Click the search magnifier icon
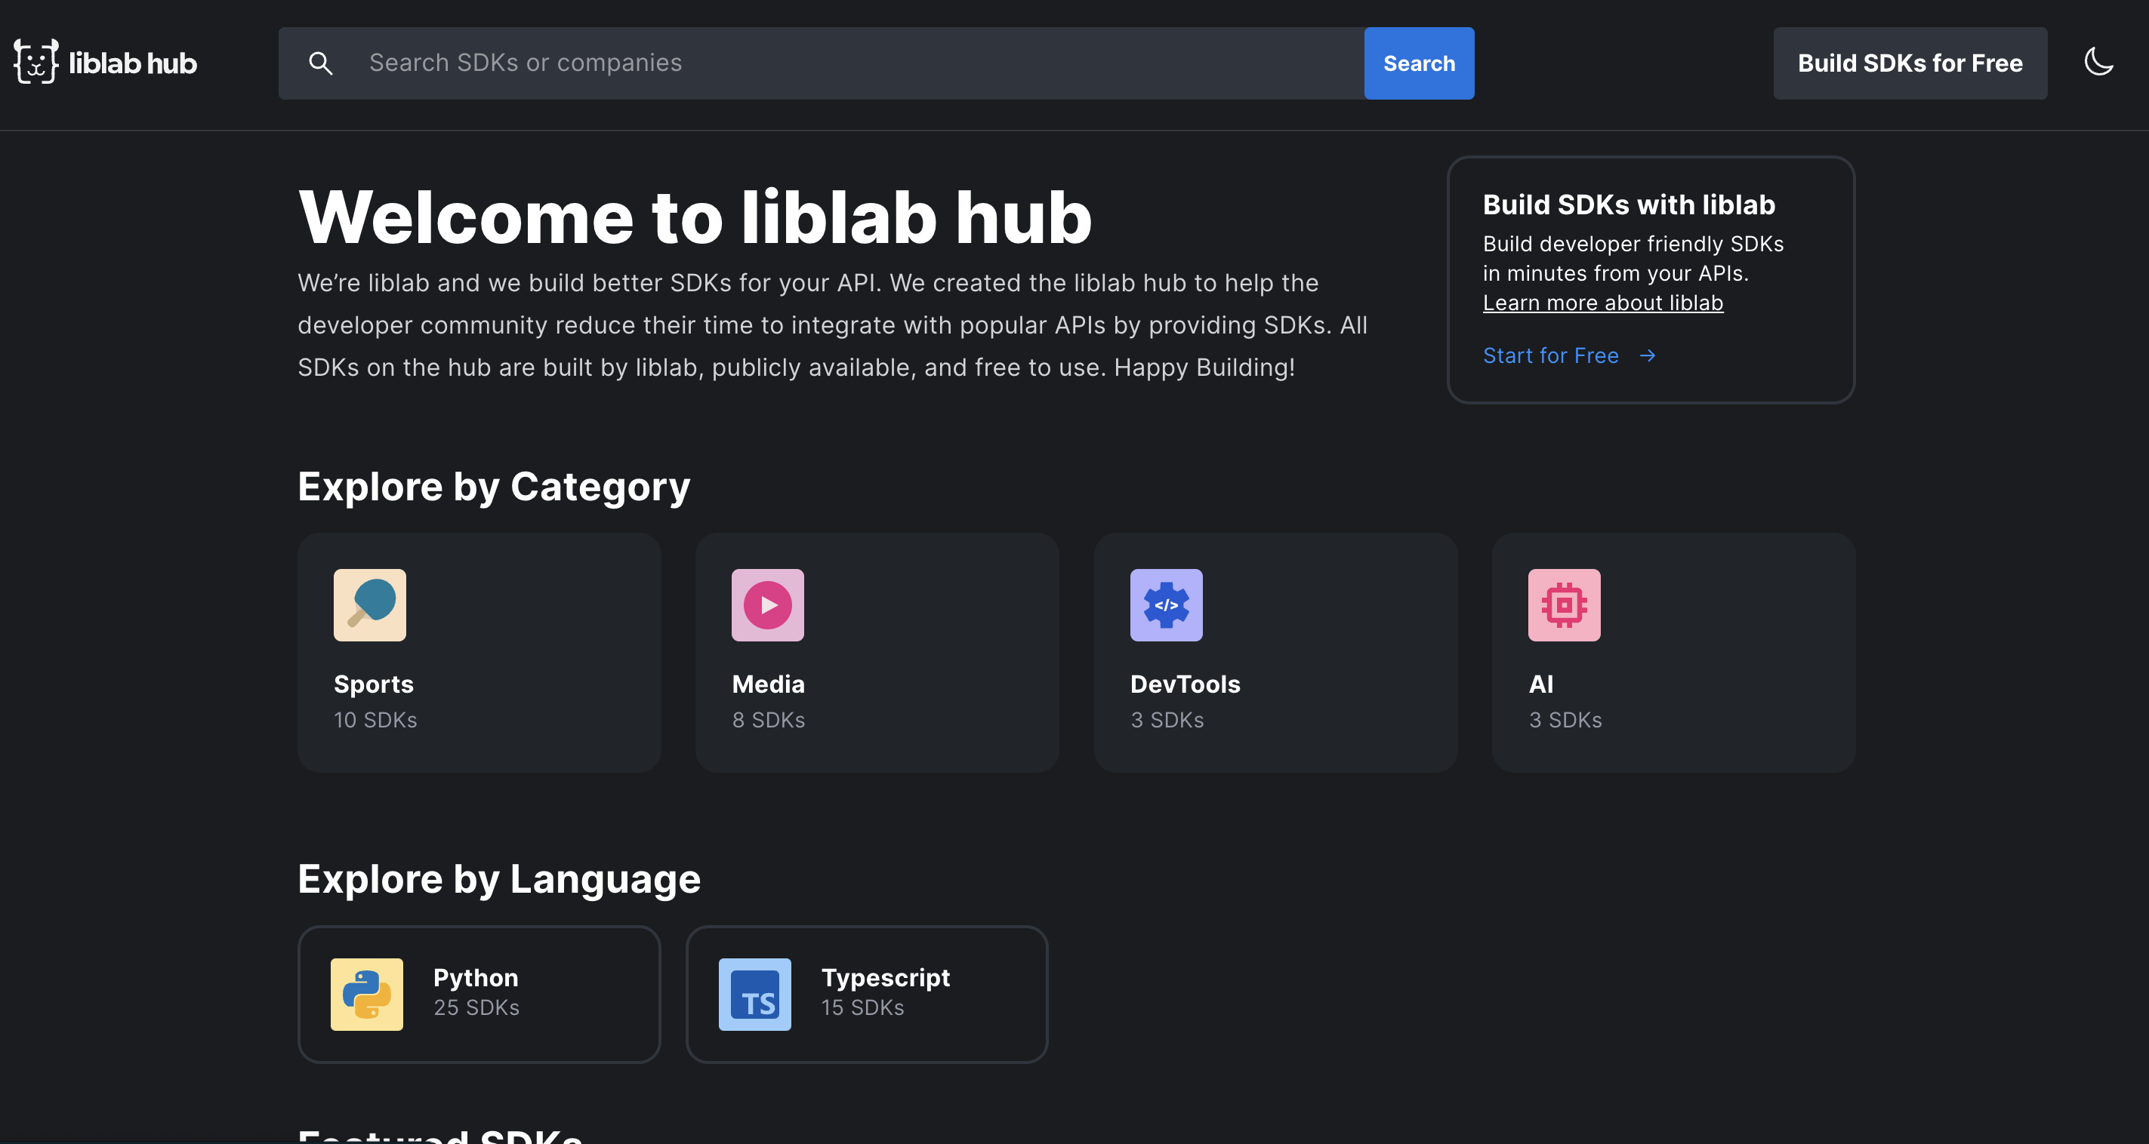2149x1144 pixels. (320, 63)
